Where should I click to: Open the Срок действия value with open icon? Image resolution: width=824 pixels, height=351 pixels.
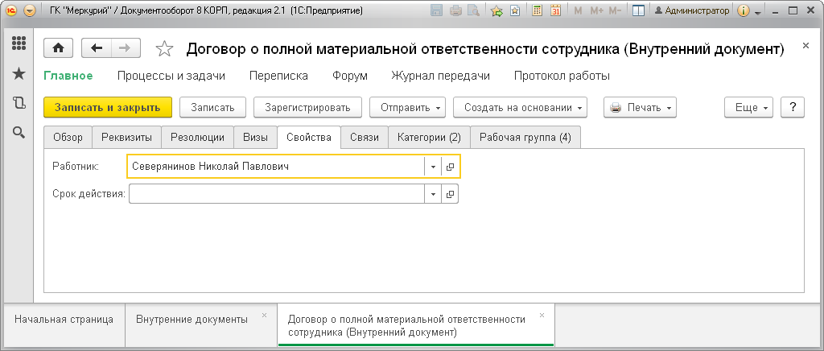point(450,194)
